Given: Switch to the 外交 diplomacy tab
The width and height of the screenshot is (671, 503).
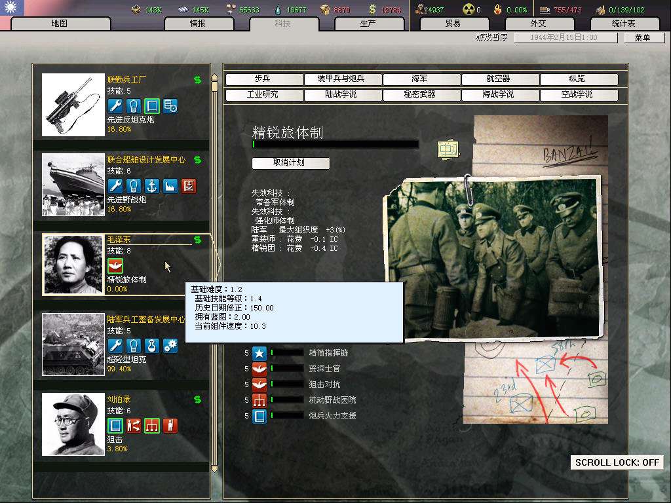Looking at the screenshot, I should (x=539, y=24).
